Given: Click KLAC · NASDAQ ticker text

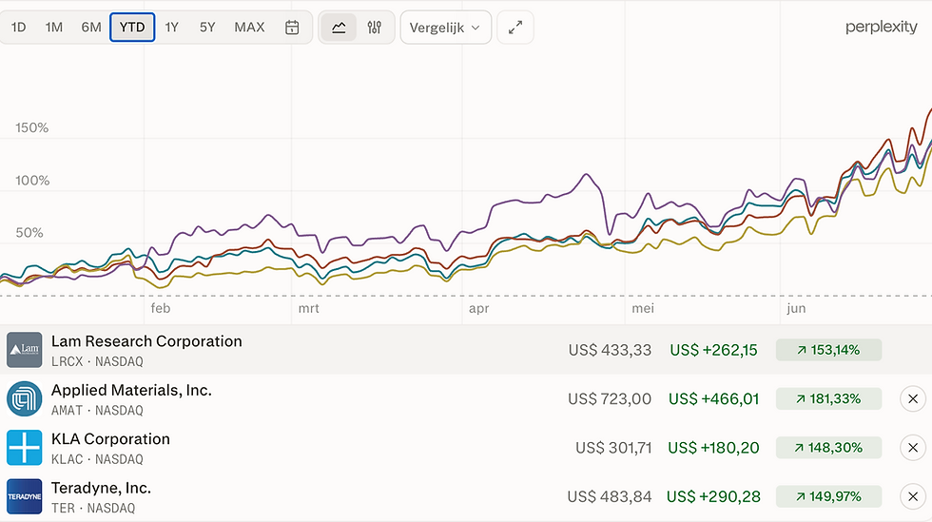Looking at the screenshot, I should [97, 459].
